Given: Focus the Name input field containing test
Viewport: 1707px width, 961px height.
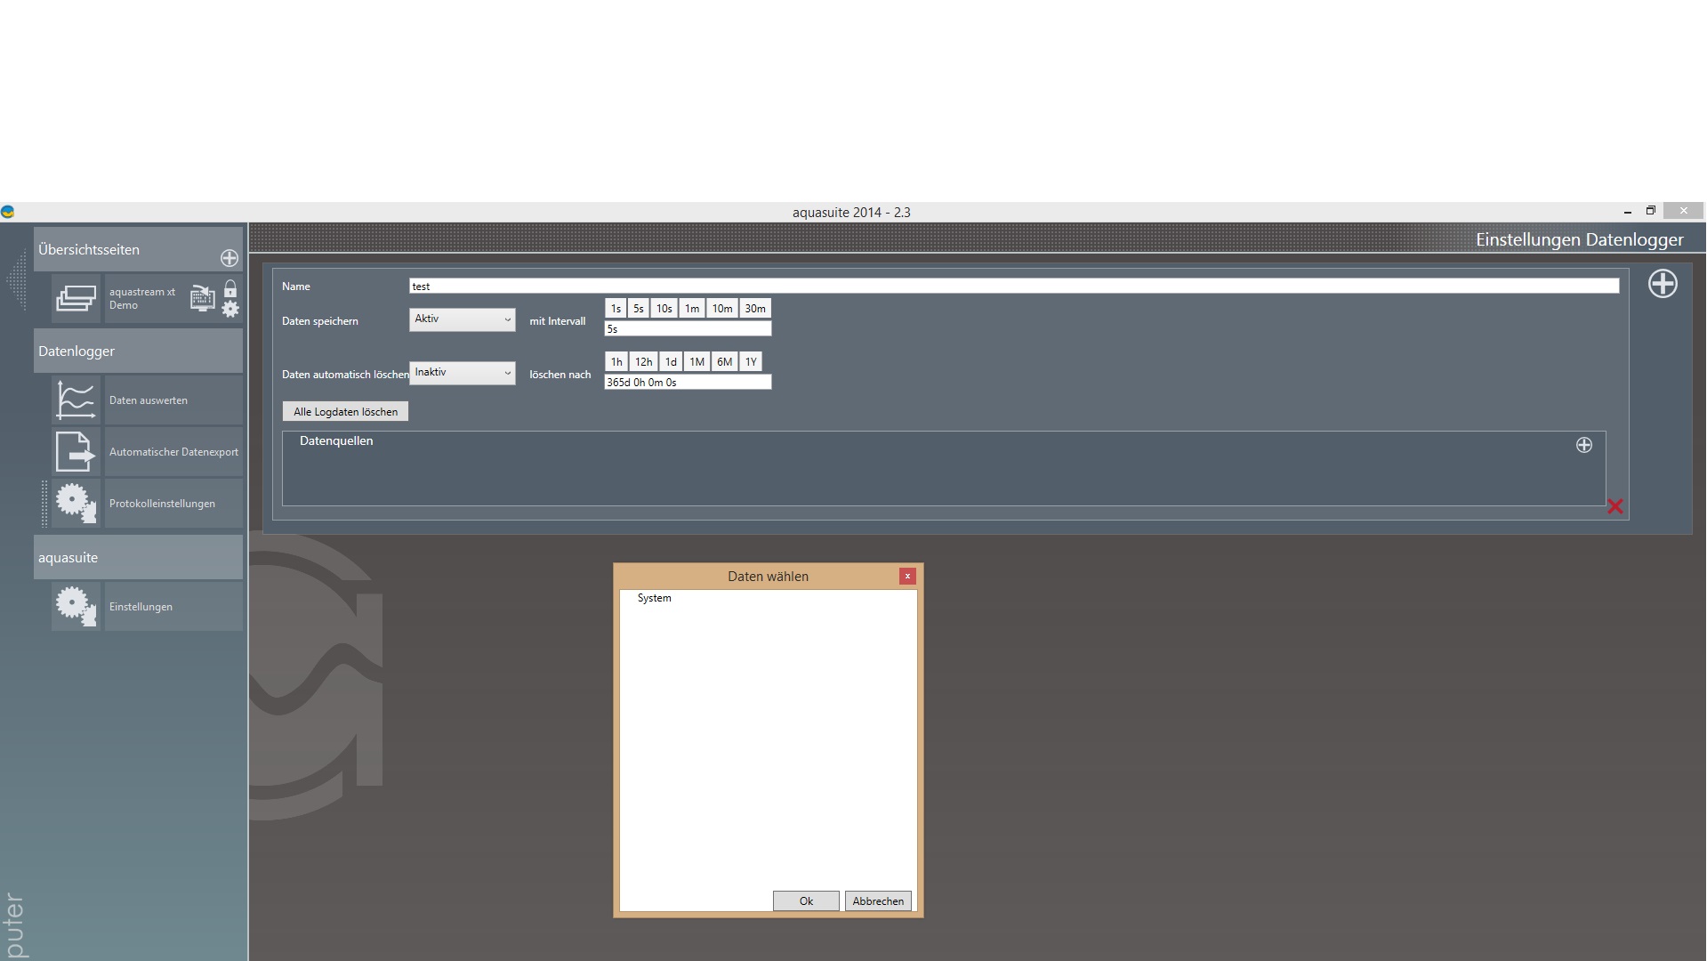Looking at the screenshot, I should [1014, 287].
